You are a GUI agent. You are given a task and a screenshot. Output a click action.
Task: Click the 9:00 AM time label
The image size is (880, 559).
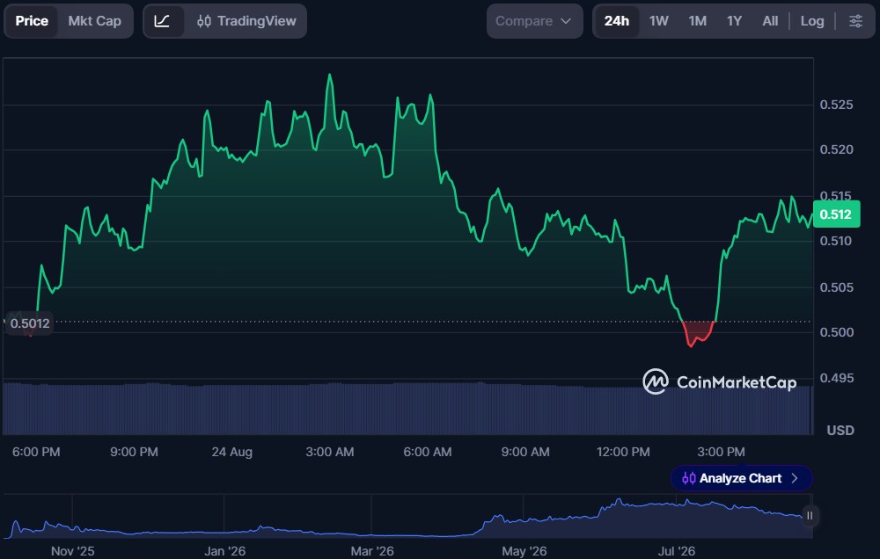[x=525, y=452]
